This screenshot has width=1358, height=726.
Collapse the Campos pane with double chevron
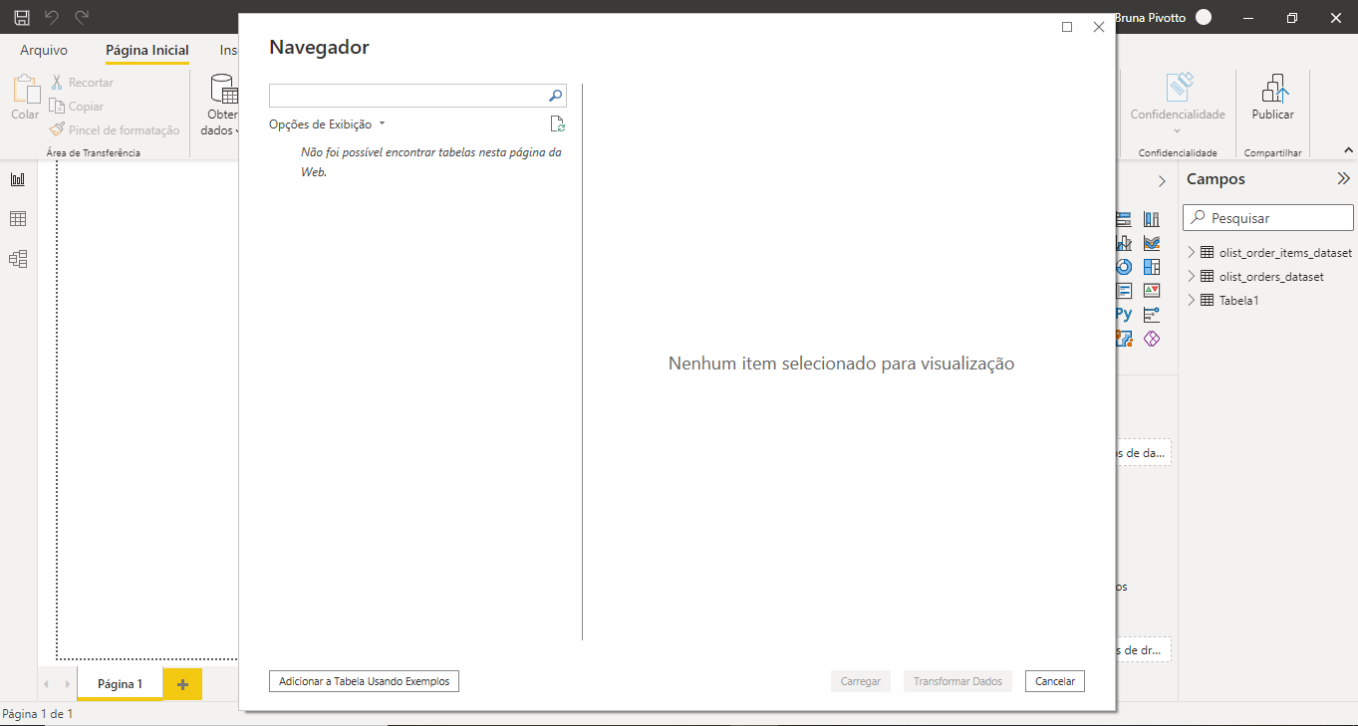[x=1343, y=179]
